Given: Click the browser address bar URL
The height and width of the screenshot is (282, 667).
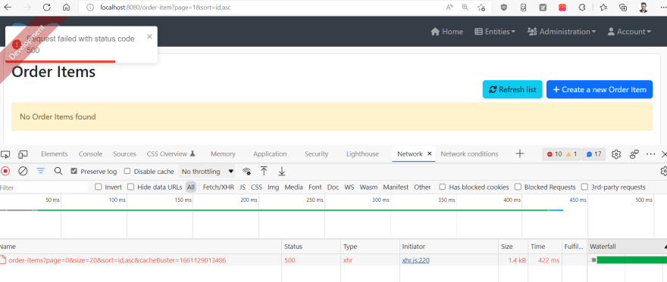Looking at the screenshot, I should pos(166,8).
